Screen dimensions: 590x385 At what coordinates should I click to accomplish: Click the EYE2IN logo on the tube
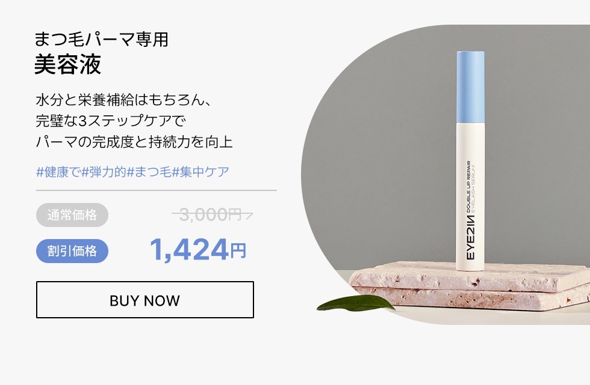click(x=471, y=238)
